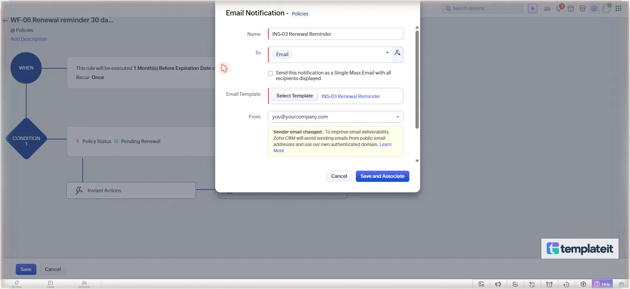Click the workflow rule Save button
This screenshot has width=630, height=289.
[26, 269]
